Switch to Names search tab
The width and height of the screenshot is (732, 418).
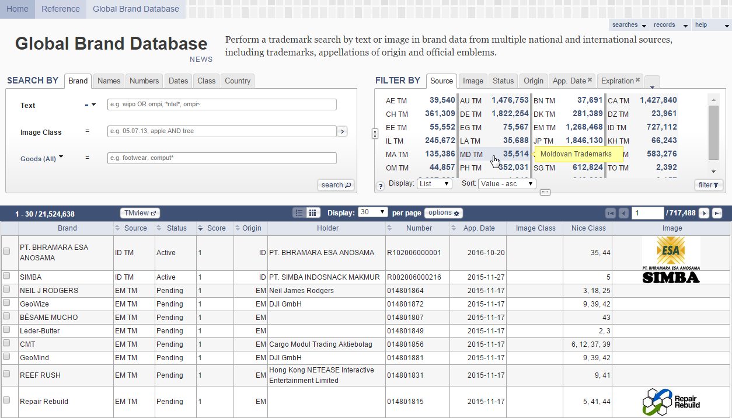click(x=109, y=81)
